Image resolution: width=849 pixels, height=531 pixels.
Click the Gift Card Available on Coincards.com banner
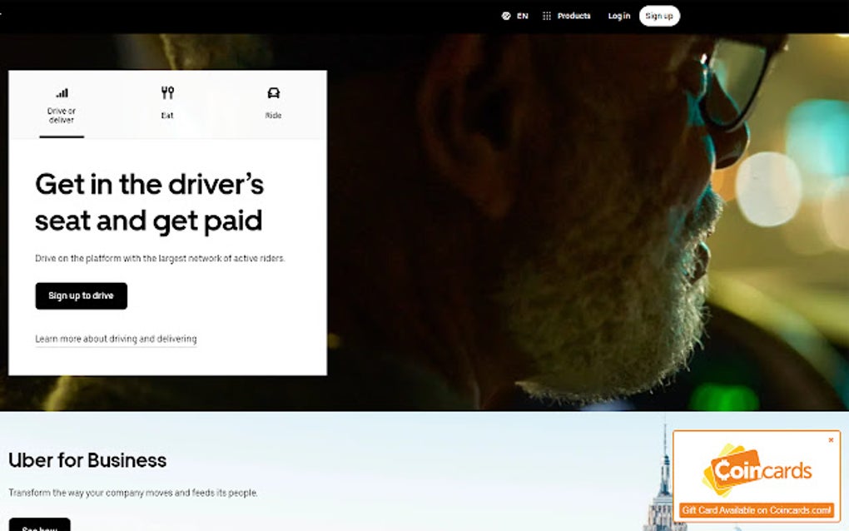click(757, 510)
